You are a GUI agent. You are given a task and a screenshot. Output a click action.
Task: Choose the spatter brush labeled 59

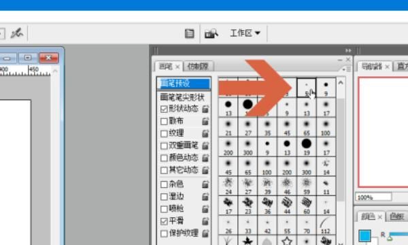pos(307,186)
